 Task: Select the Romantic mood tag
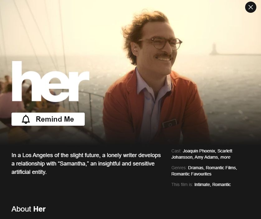[x=221, y=184]
